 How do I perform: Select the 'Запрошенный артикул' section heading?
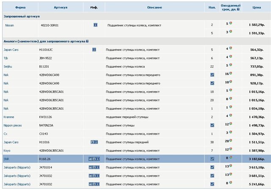(x=22, y=16)
